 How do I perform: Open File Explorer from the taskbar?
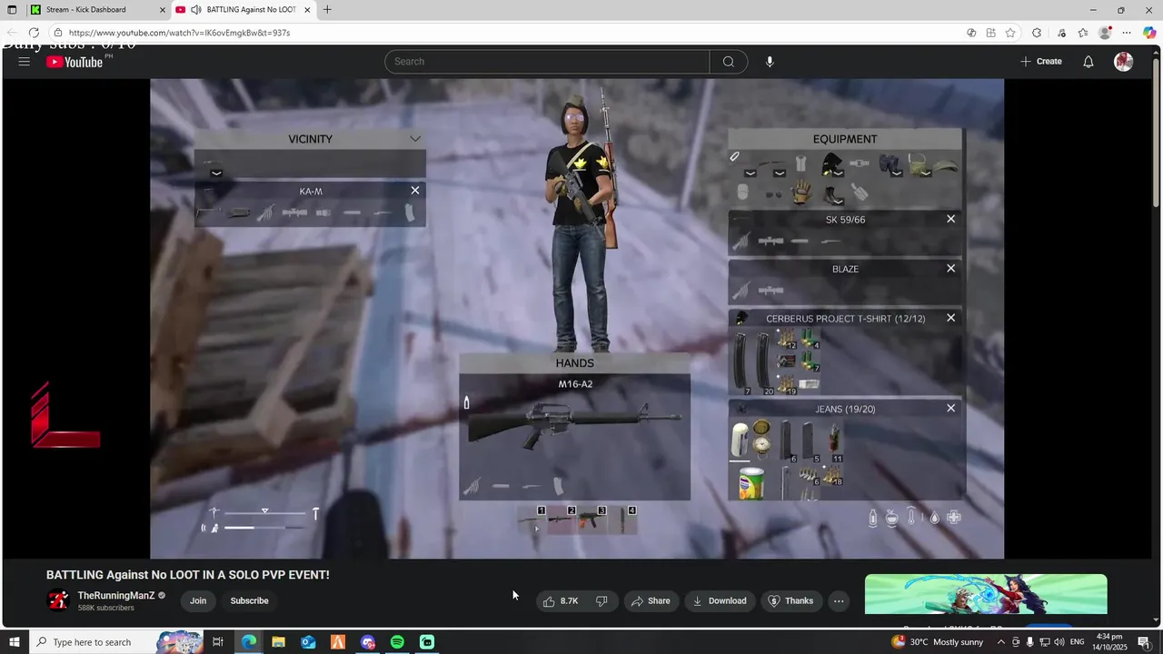click(x=278, y=642)
